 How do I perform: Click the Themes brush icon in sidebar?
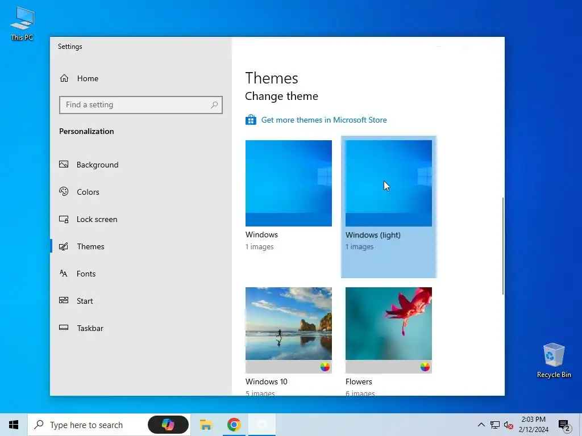[x=64, y=246]
